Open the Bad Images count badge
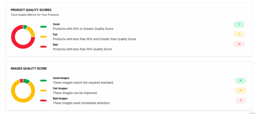This screenshot has width=256, height=114. (x=240, y=100)
